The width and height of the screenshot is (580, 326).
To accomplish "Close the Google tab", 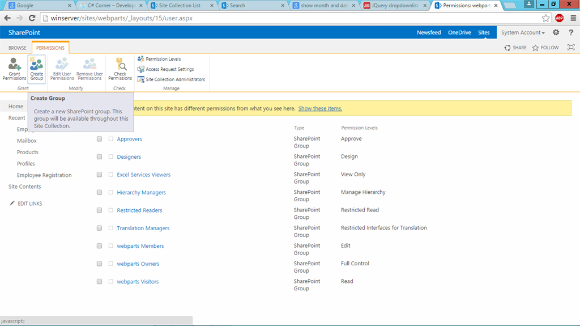I will pos(70,6).
